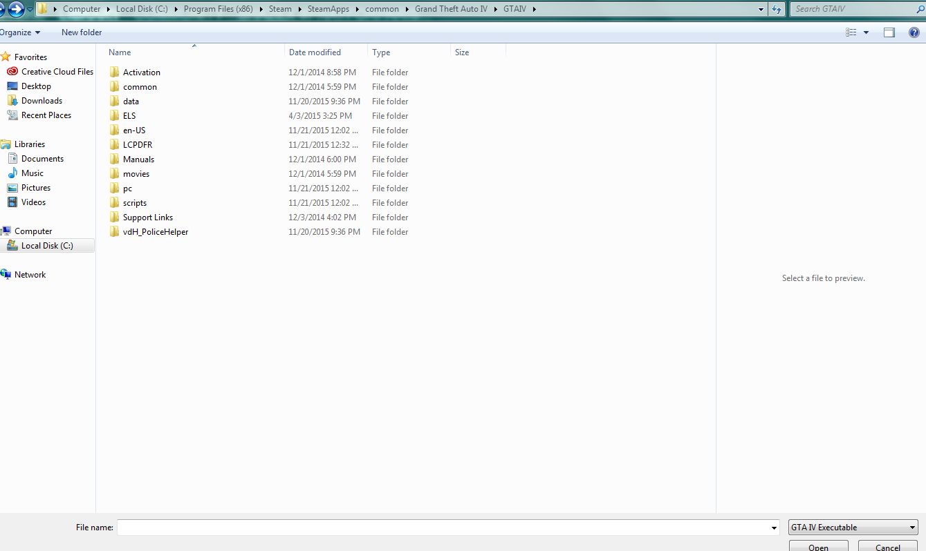Click date 4/3/2015 3:25 PM of ELS

pos(320,116)
